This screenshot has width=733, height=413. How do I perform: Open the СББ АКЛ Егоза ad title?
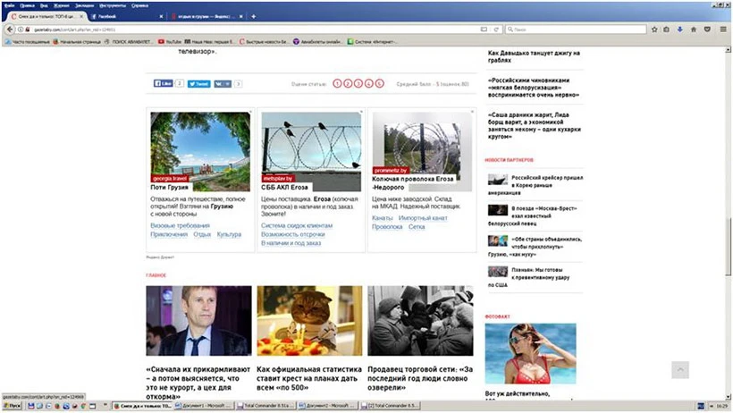[284, 187]
